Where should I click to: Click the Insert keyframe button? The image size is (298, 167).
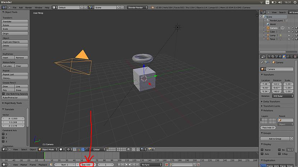[8, 57]
